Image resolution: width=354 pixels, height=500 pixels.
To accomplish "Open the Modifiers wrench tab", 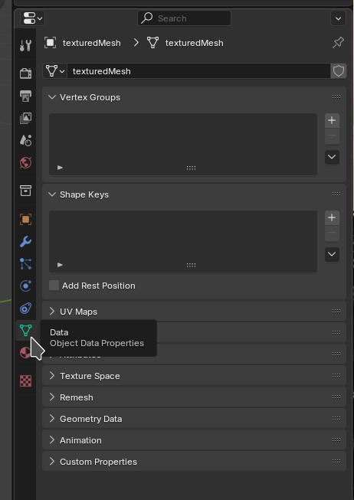I will tap(25, 242).
